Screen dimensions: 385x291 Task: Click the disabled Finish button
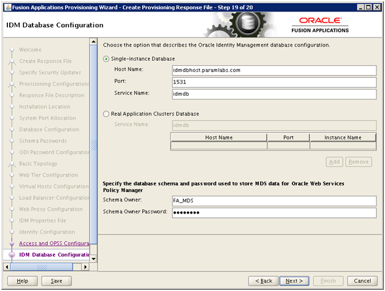click(328, 281)
